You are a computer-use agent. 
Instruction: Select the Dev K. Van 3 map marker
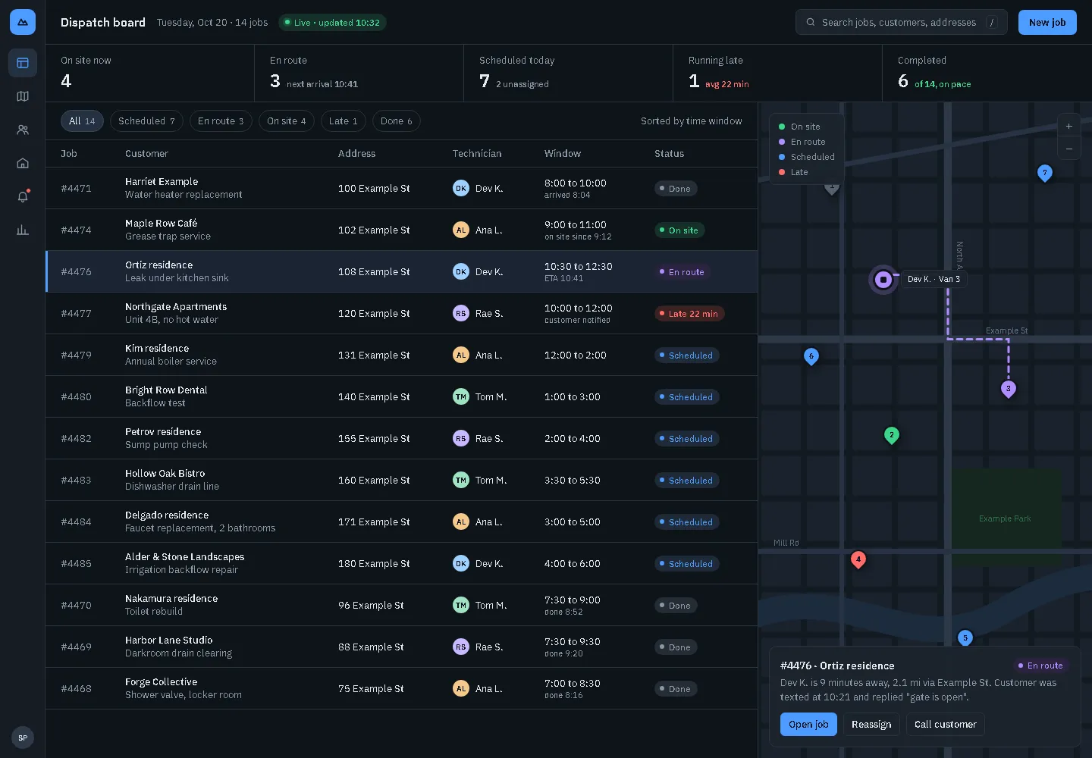point(883,280)
